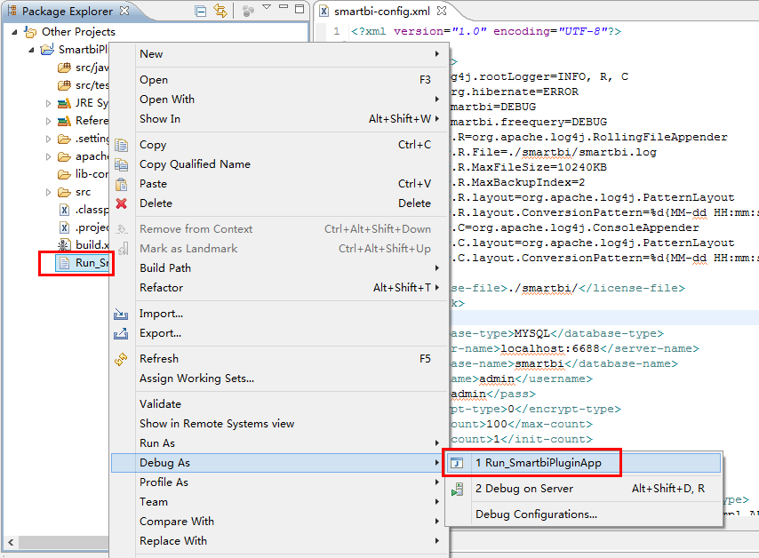759x558 pixels.
Task: Select the lib-cor folder
Action: tap(84, 174)
